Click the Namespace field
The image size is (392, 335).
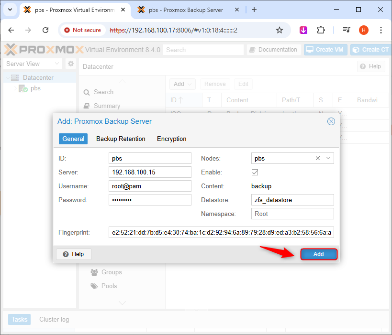(292, 214)
